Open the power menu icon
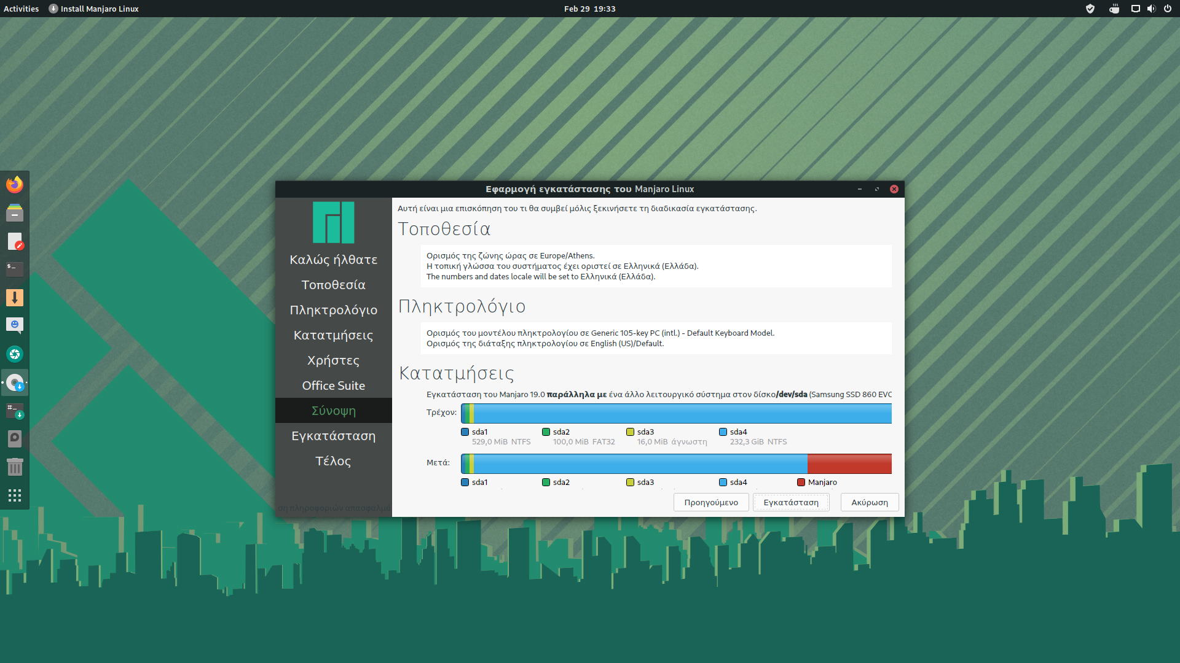1180x663 pixels. pyautogui.click(x=1168, y=9)
